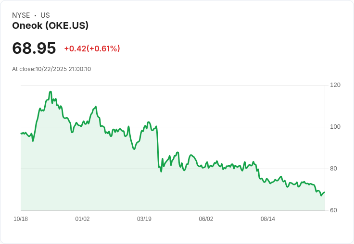Click the chart's highest peak near 117
The image size is (354, 244).
(x=51, y=91)
